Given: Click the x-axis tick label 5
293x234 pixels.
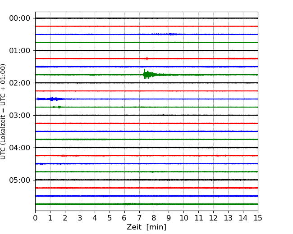Looking at the screenshot, I should pyautogui.click(x=110, y=218).
